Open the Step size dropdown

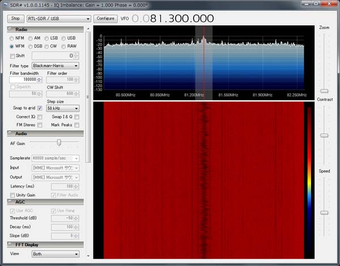[x=63, y=108]
